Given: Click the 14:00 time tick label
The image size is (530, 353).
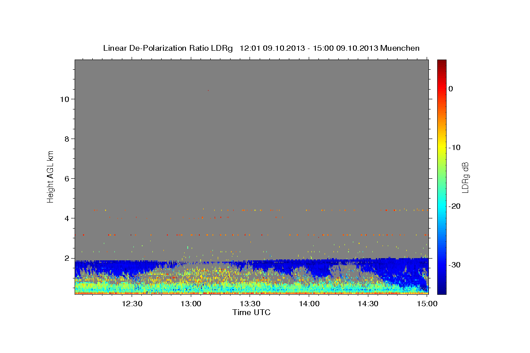Looking at the screenshot, I should 309,304.
